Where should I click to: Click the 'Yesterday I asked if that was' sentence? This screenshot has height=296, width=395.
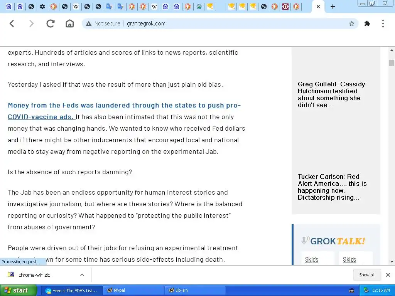pyautogui.click(x=115, y=84)
